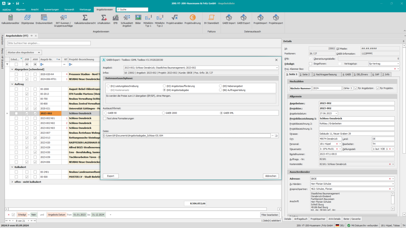Image resolution: width=406 pixels, height=228 pixels.
Task: Select (83) Angebotsaufforderung radio option
Action: (165, 86)
